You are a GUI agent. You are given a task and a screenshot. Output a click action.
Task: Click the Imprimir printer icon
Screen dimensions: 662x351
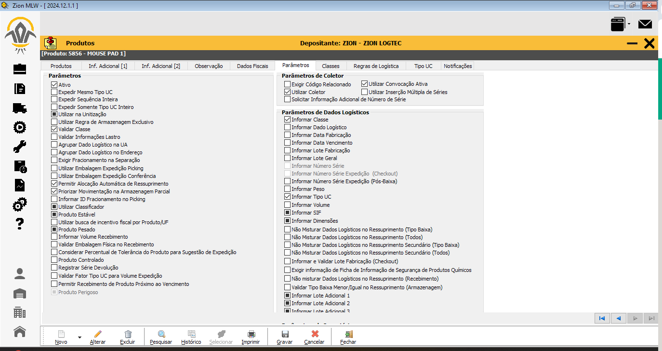tap(251, 334)
